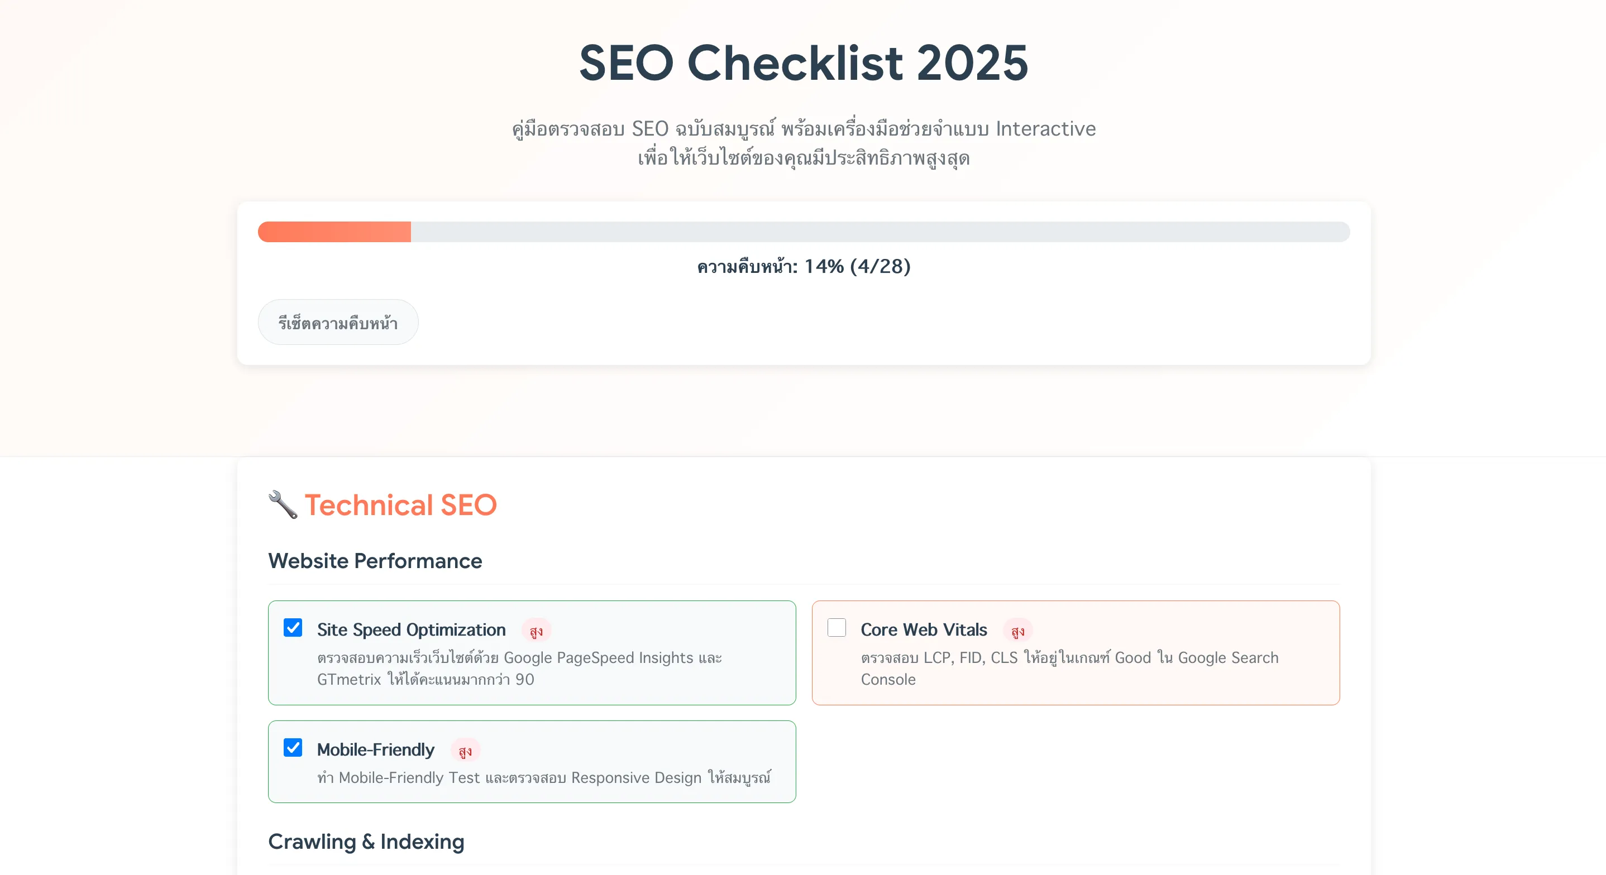Click the Thai subtitle mentioning Interactive

point(804,142)
